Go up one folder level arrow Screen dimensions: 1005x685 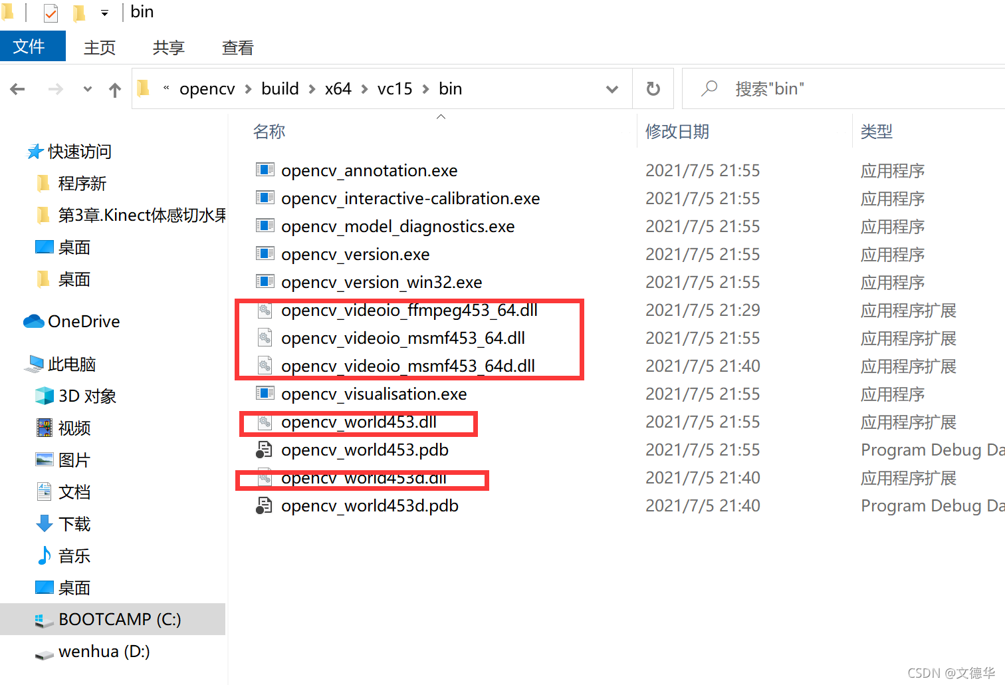115,89
